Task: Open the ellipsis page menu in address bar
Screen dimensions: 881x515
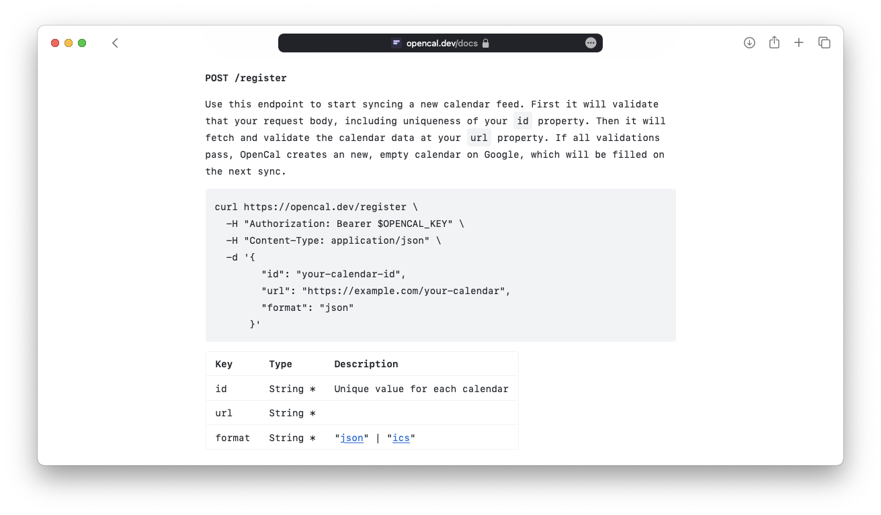Action: coord(591,43)
